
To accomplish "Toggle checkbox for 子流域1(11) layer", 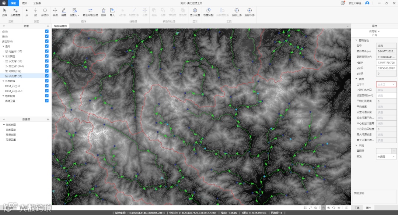I will 47,76.
